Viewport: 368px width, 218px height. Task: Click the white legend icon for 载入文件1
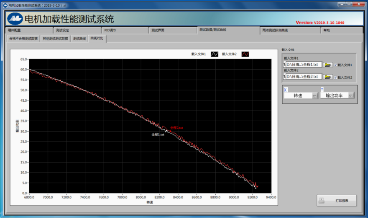214,54
